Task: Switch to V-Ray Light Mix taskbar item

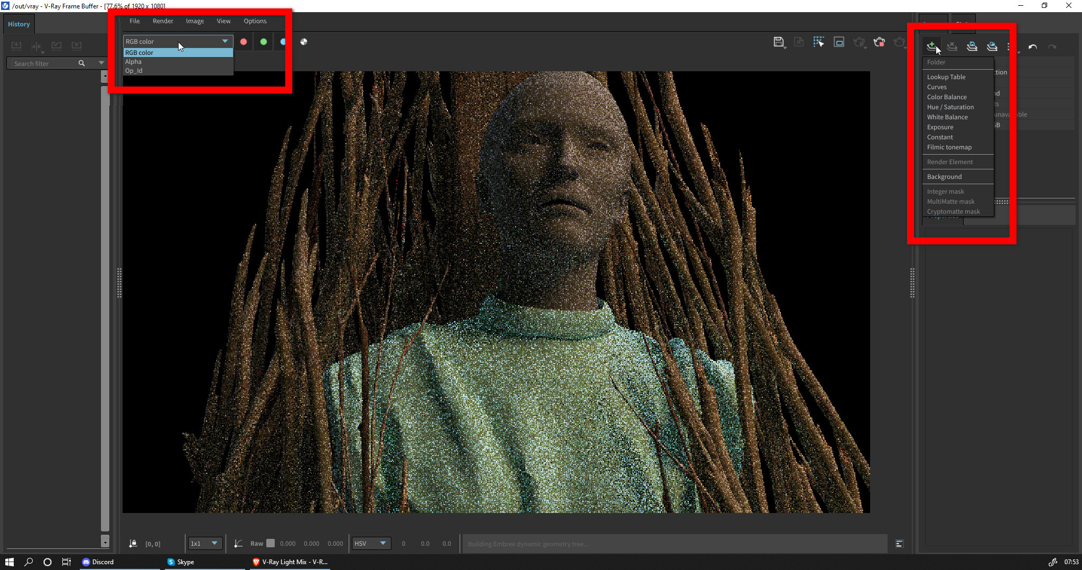Action: click(x=290, y=562)
